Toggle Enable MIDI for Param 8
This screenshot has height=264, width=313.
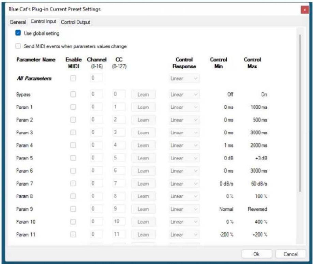click(x=73, y=196)
